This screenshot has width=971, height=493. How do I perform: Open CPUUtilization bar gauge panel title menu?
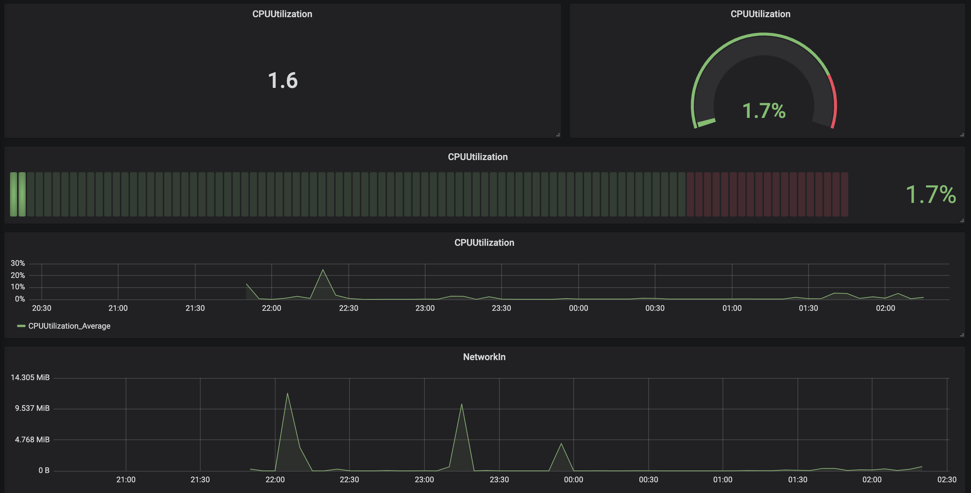[x=477, y=157]
